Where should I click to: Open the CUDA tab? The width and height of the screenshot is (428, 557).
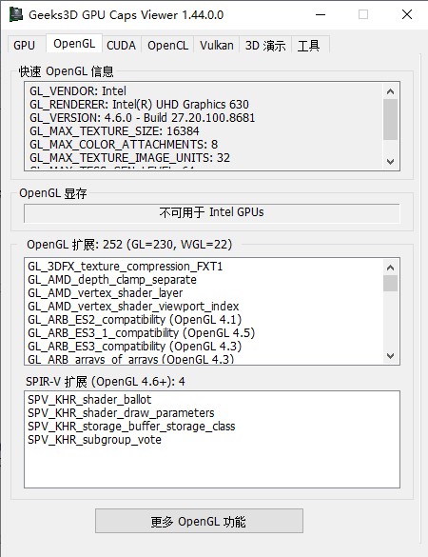tap(122, 45)
